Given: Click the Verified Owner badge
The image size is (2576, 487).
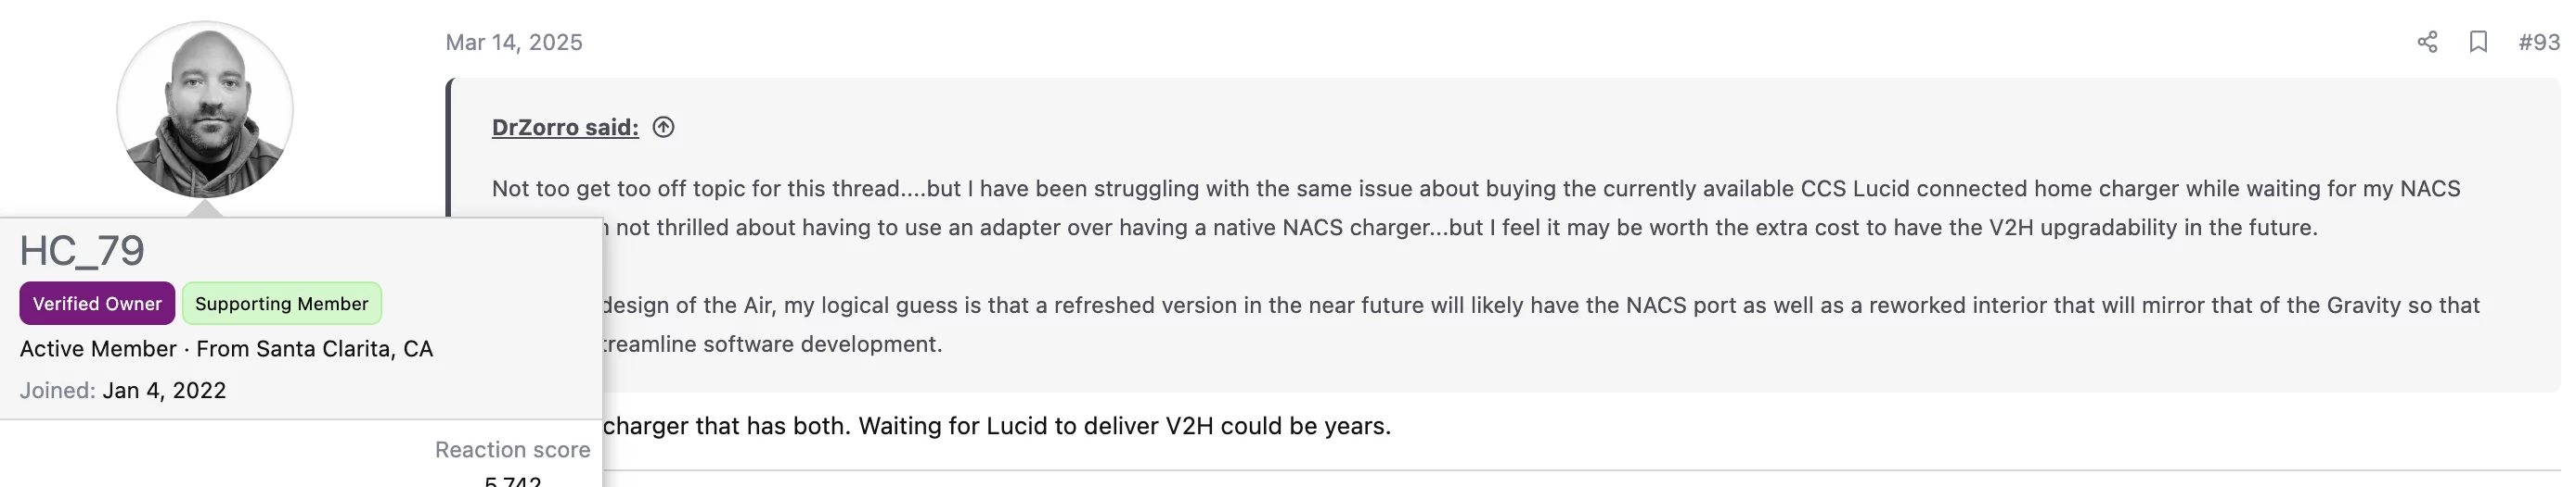Looking at the screenshot, I should tap(97, 304).
